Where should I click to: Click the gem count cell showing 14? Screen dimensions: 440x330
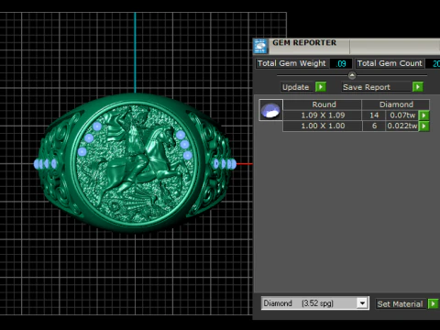click(x=374, y=115)
